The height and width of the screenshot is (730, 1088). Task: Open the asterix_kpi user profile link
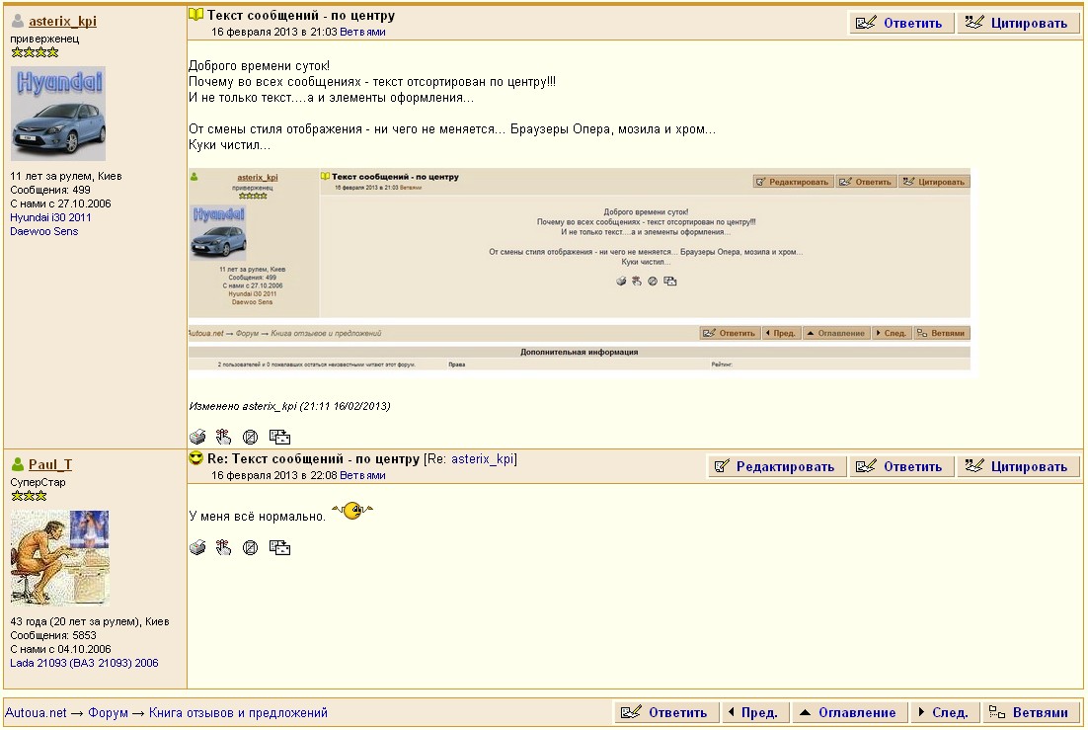(62, 21)
